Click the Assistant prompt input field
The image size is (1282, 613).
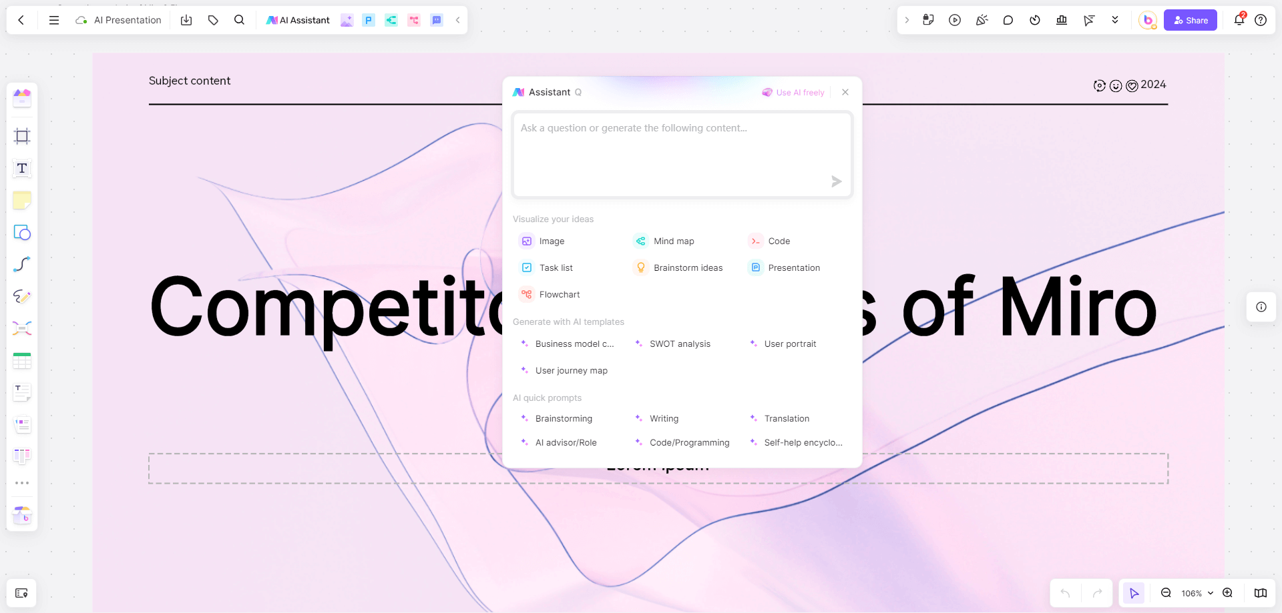point(682,155)
